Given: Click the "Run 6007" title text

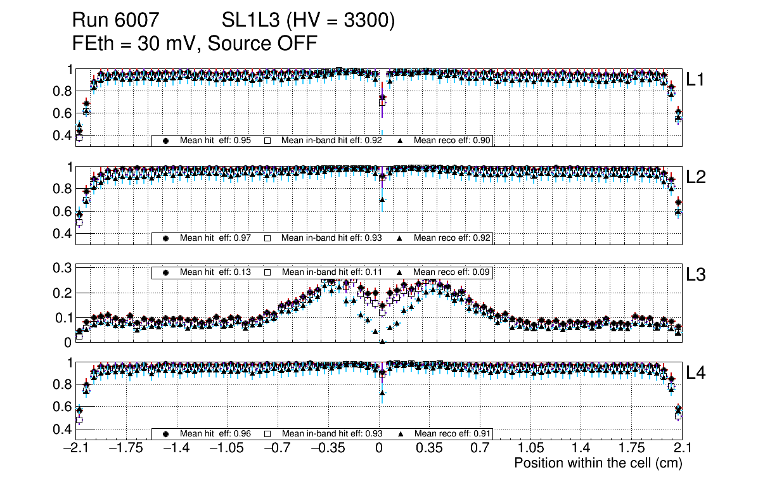Looking at the screenshot, I should (x=115, y=21).
